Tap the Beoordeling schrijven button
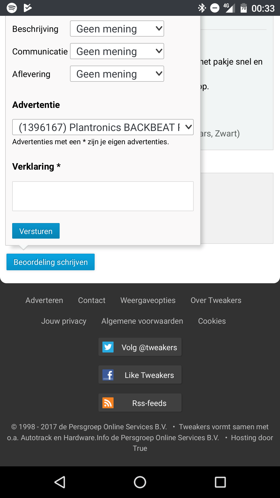 coord(51,262)
